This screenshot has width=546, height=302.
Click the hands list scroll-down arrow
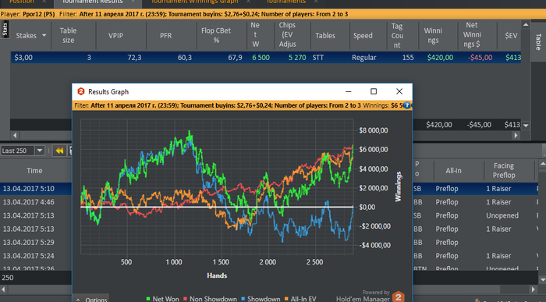coord(542,279)
